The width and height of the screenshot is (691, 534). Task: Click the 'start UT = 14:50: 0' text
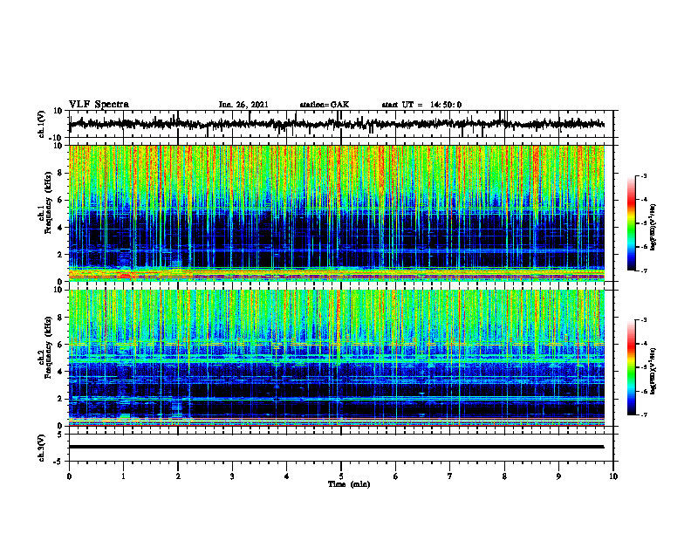[421, 105]
